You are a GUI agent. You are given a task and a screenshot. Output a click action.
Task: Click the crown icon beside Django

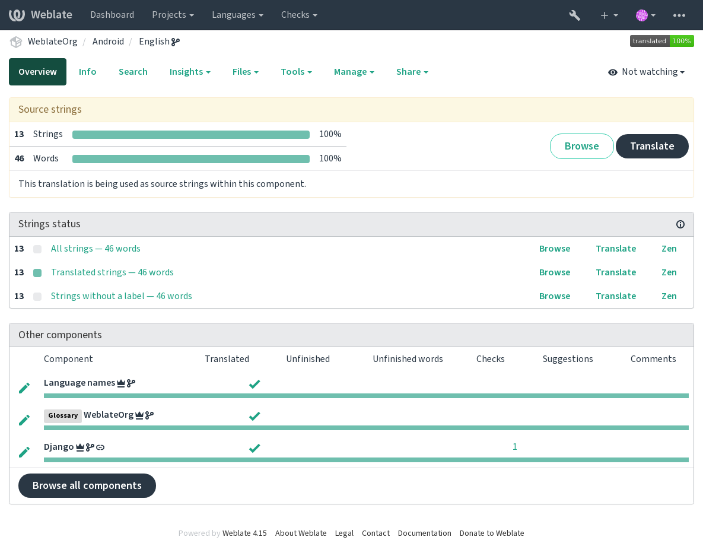(80, 447)
